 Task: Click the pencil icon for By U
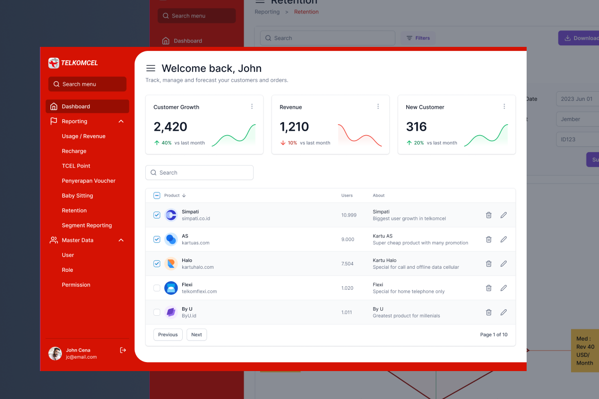tap(504, 312)
